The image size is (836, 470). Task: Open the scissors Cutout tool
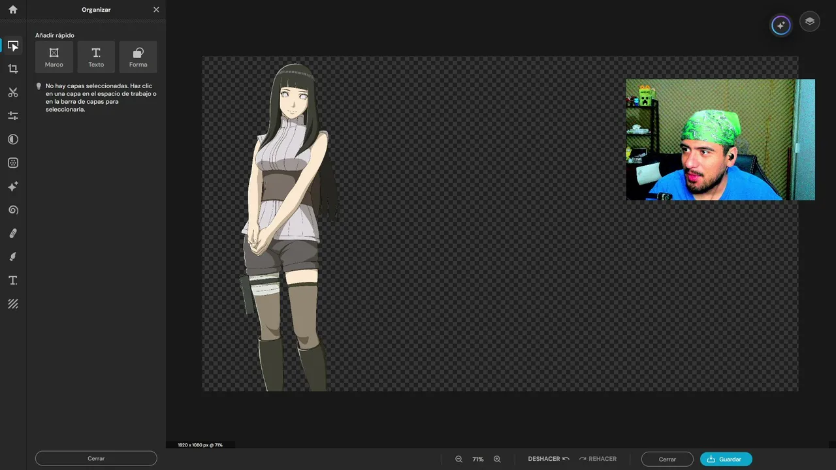click(13, 93)
